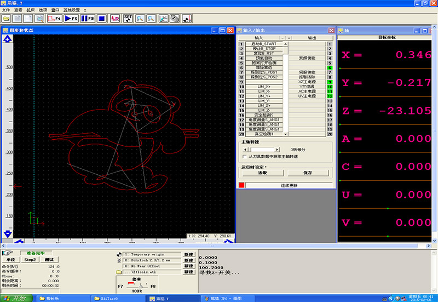The image size is (438, 302).
Task: Click the F4 contour toolbar button
Action: [54, 19]
